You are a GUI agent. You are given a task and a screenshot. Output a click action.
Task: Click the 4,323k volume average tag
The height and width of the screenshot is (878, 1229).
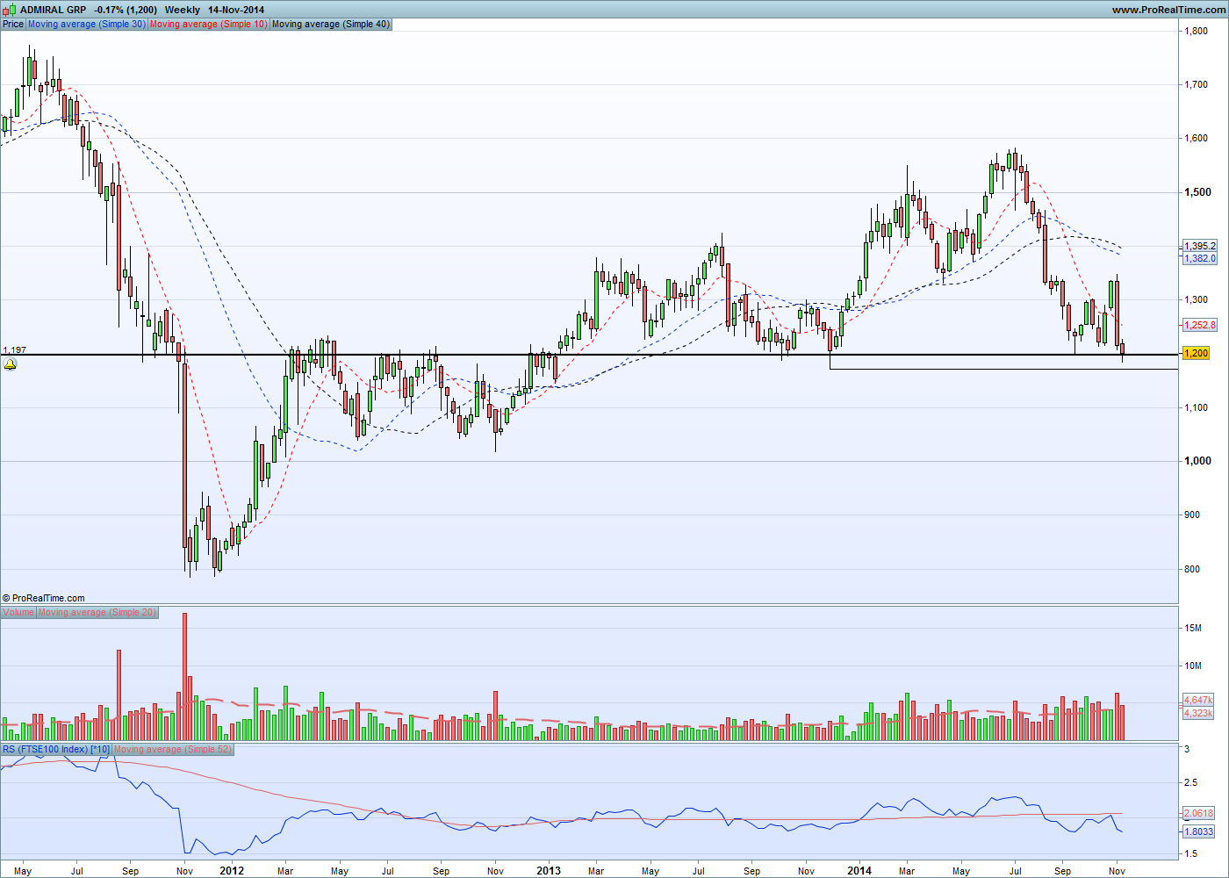pos(1198,713)
